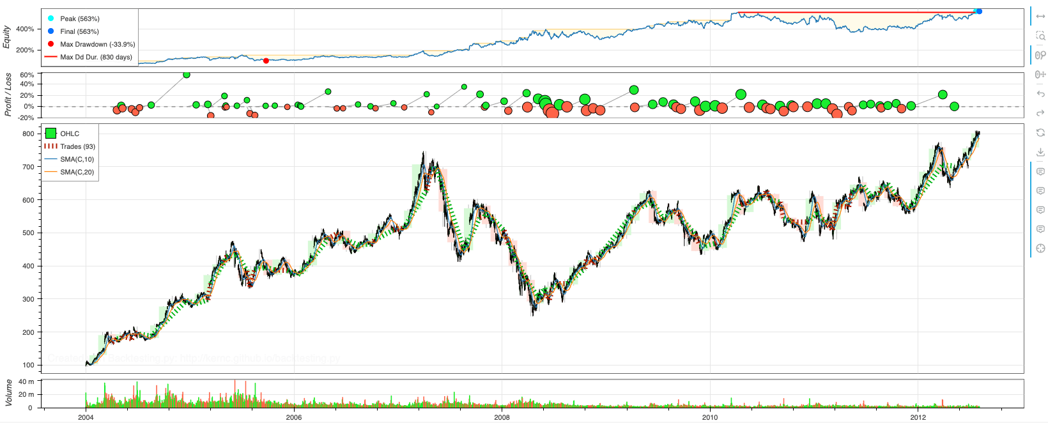
Task: Click the Profit / Loss axis title
Action: point(8,95)
